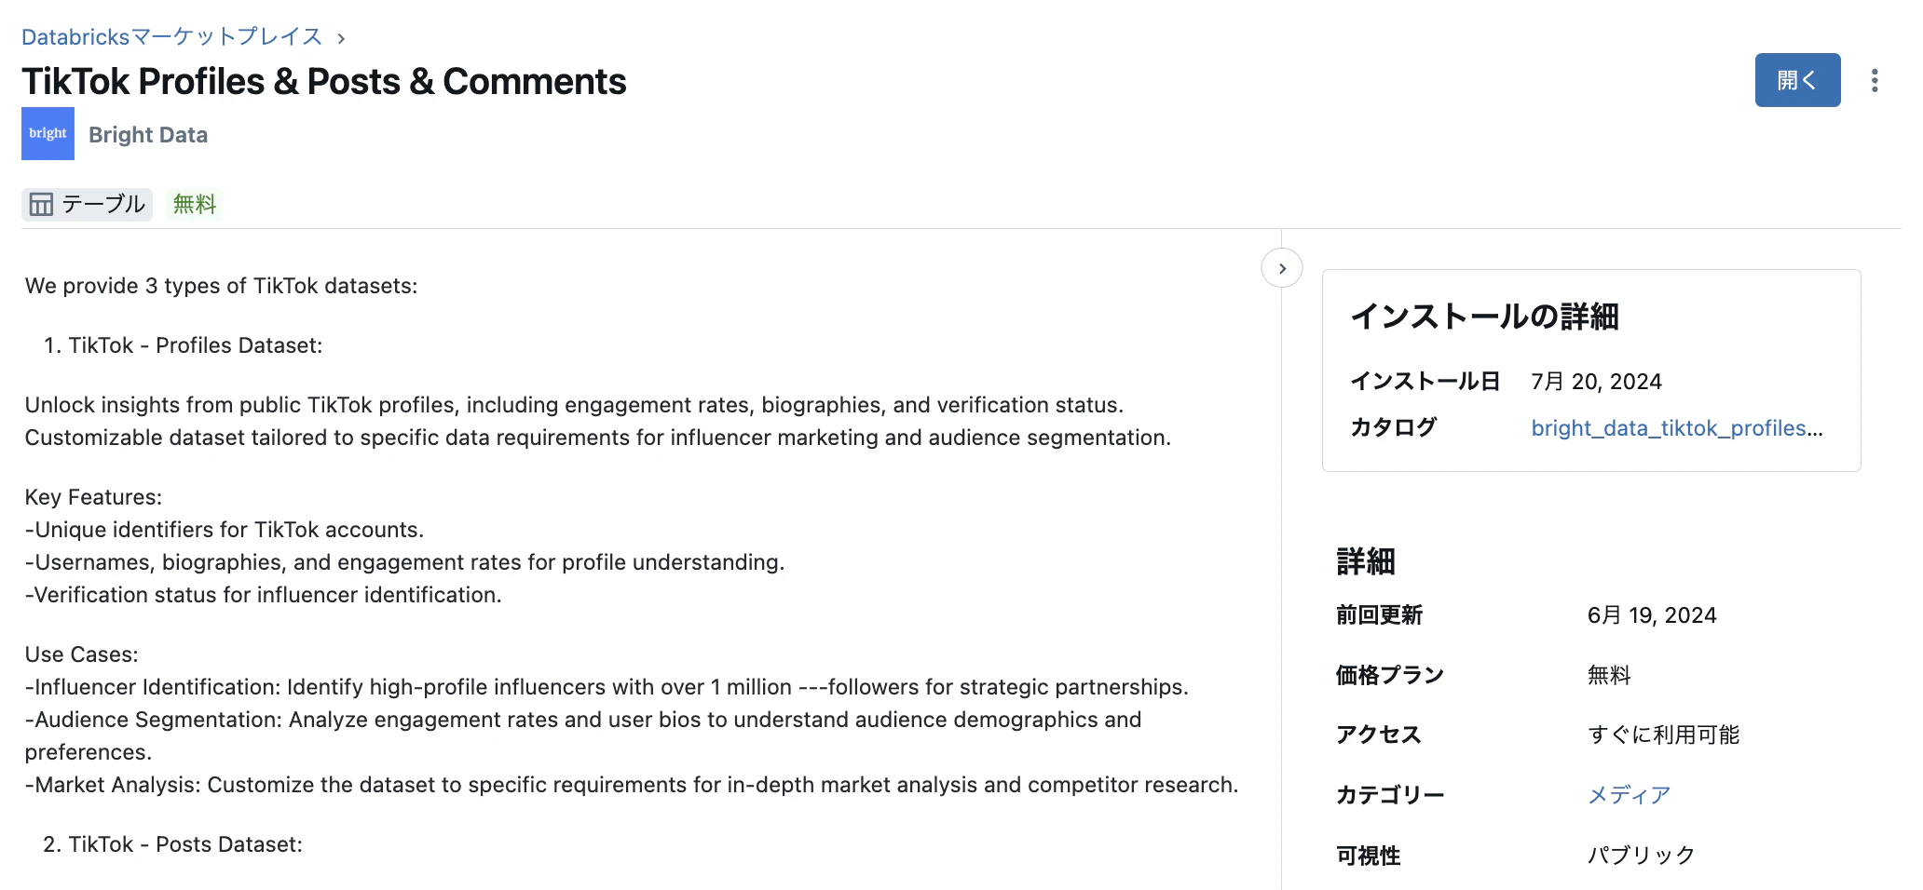
Task: Click the すぐに利用可能 access value
Action: [x=1663, y=735]
